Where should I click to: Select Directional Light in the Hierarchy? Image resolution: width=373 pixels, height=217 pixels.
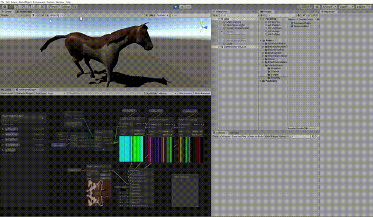point(235,24)
